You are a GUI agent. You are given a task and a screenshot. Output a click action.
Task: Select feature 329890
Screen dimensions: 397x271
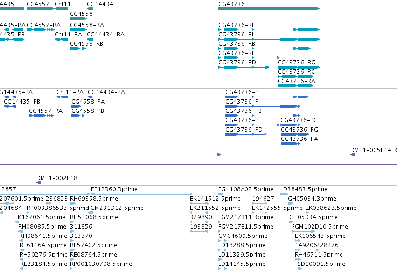[199, 222]
